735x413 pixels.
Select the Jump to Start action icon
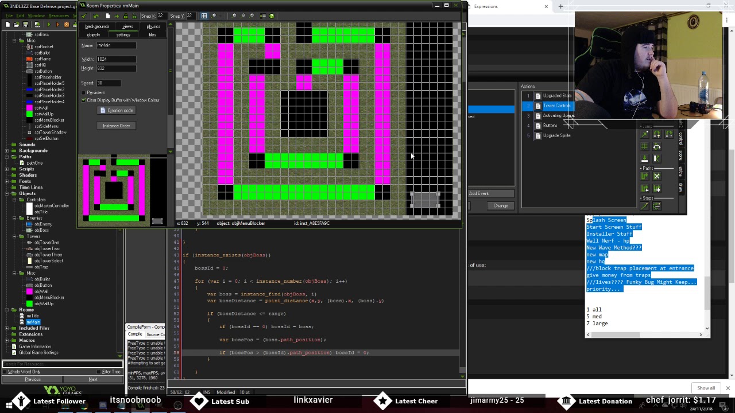click(x=657, y=134)
